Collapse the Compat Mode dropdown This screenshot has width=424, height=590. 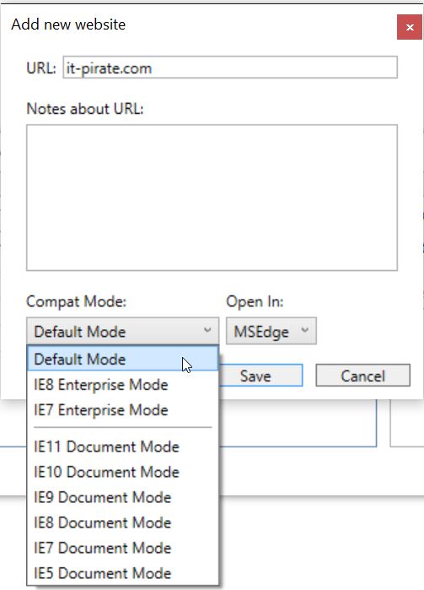pos(122,331)
